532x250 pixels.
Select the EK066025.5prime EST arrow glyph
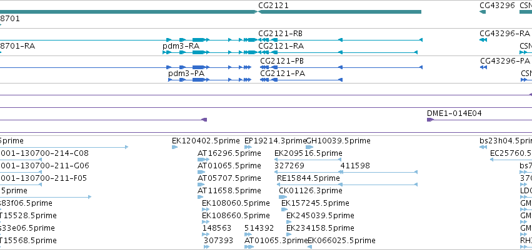coord(310,247)
